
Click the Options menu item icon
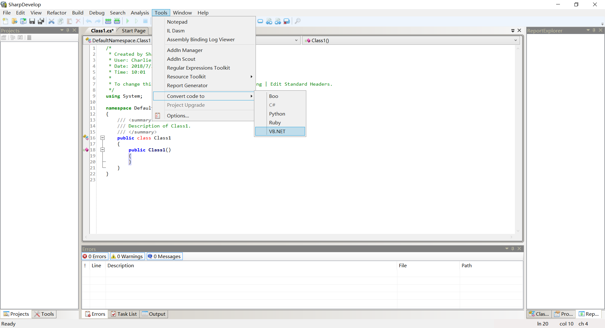pos(158,116)
